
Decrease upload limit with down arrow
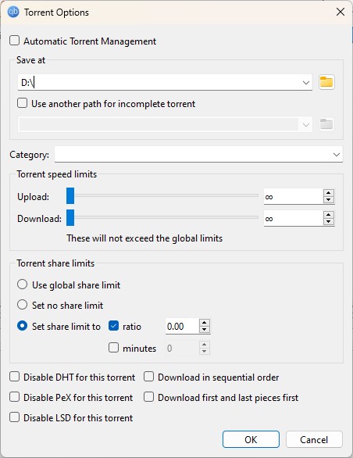(329, 200)
